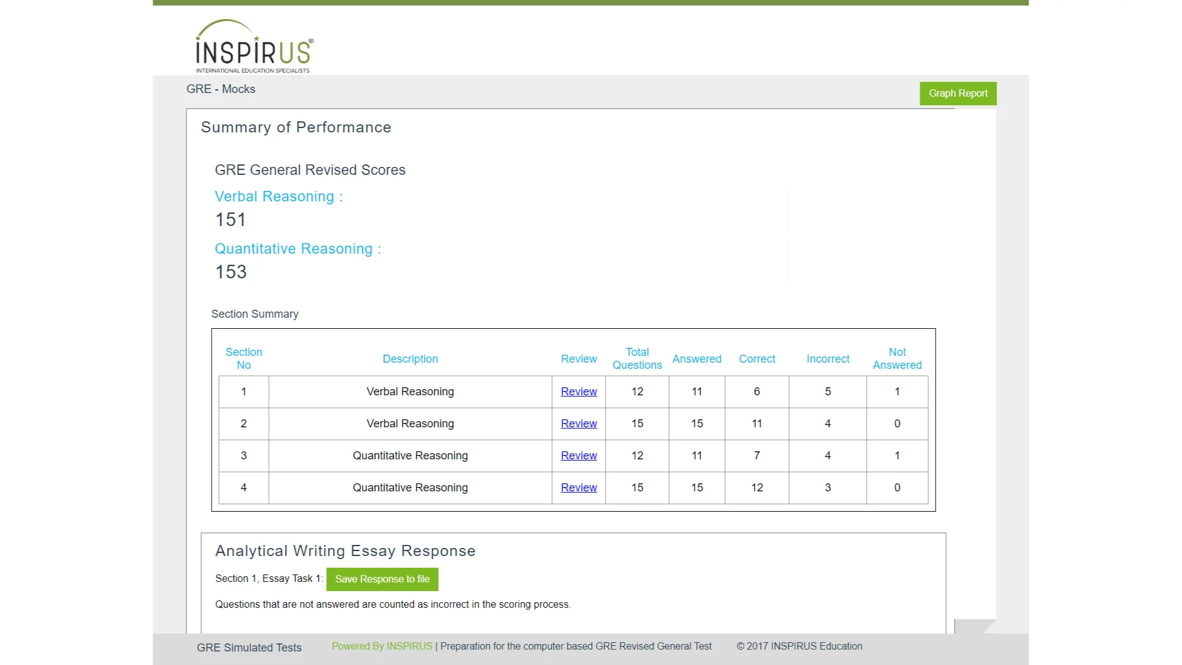Screen dimensions: 1182x665
Task: Click section 4 correct count 12
Action: [757, 488]
